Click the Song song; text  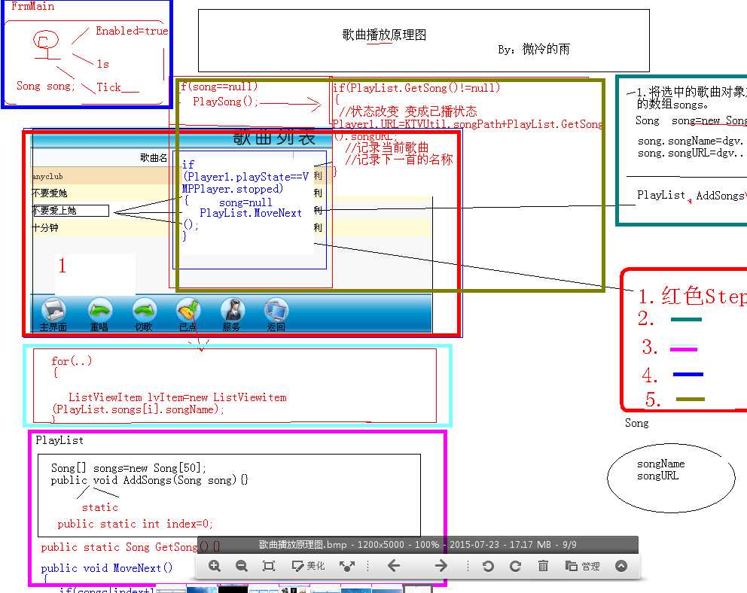coord(46,86)
